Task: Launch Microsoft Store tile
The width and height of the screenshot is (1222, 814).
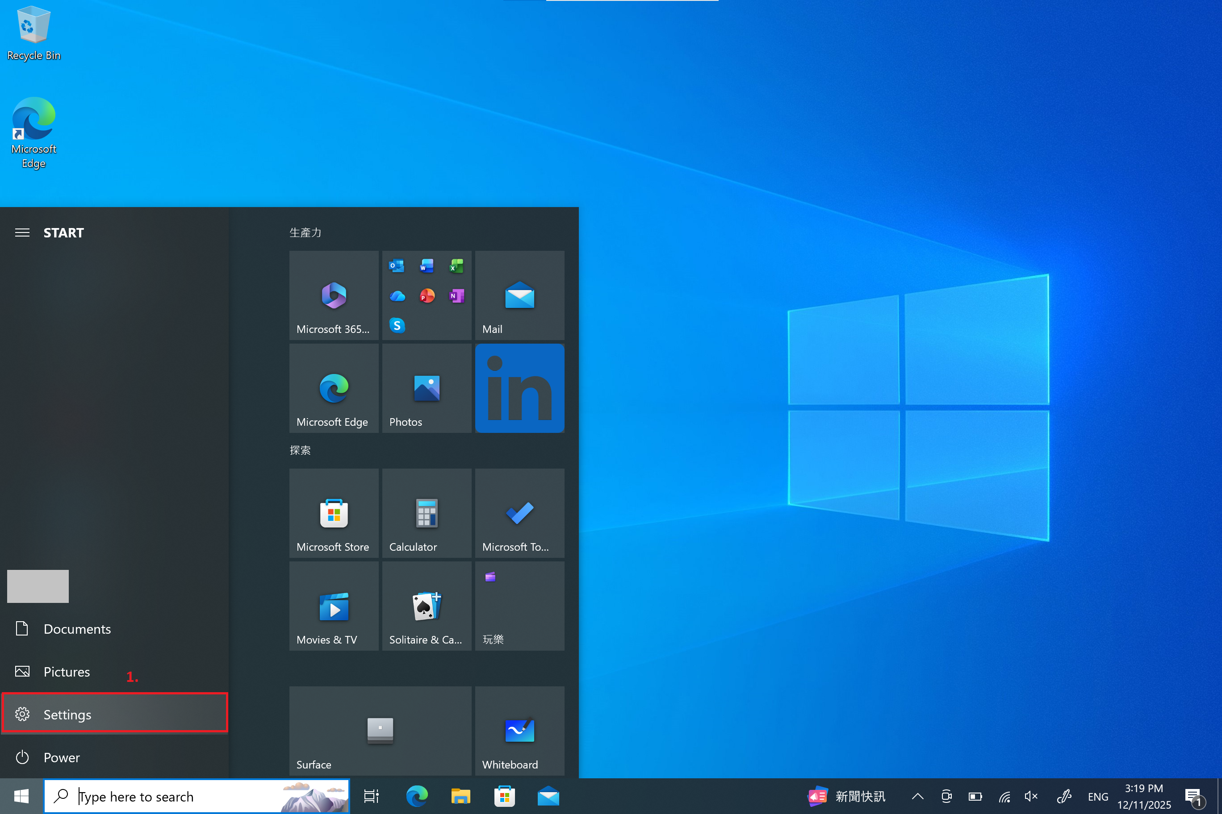Action: click(334, 513)
